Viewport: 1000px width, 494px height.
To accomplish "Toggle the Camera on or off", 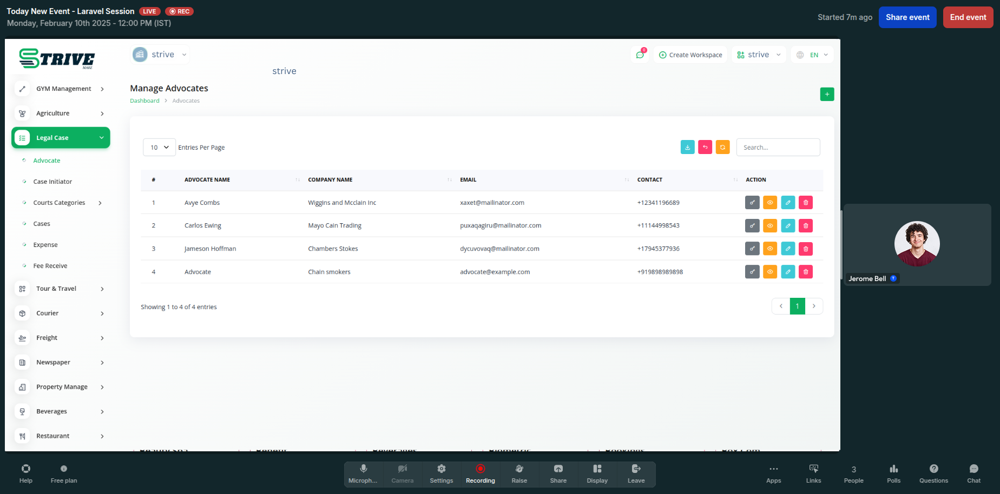I will (x=402, y=474).
